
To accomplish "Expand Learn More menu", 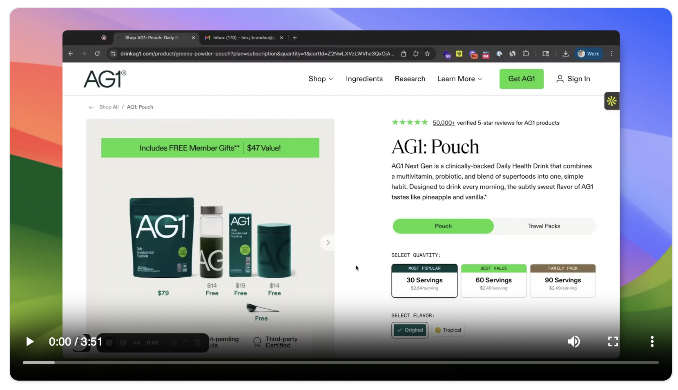I will [459, 79].
